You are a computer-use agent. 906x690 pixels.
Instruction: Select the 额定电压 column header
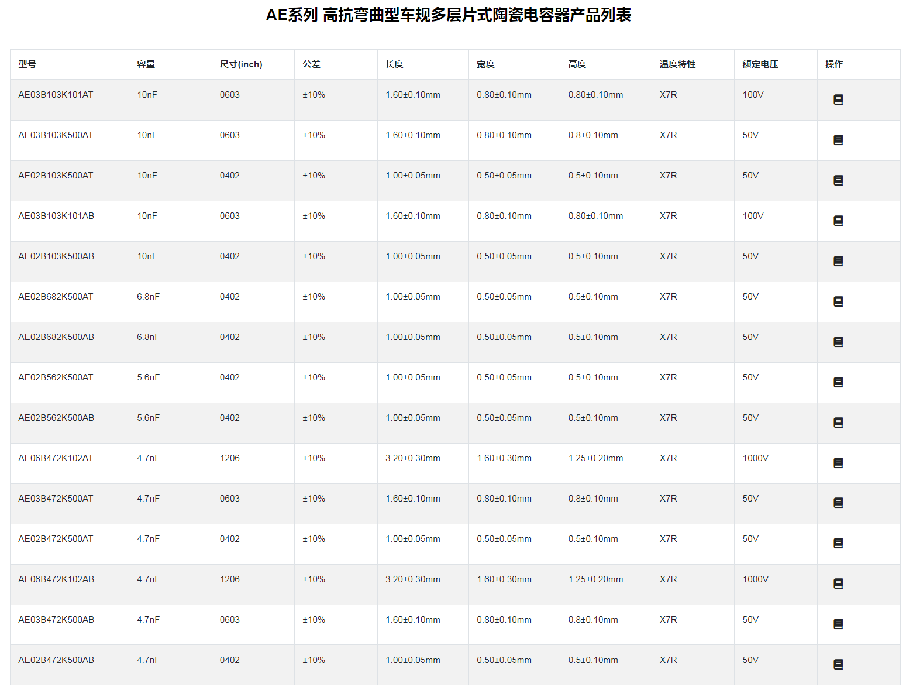(760, 64)
